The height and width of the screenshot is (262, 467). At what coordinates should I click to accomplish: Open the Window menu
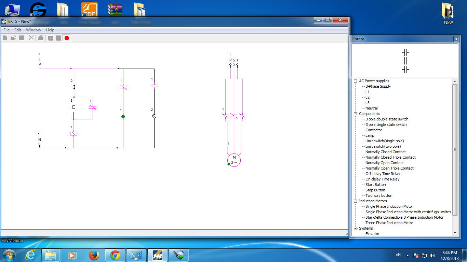34,30
